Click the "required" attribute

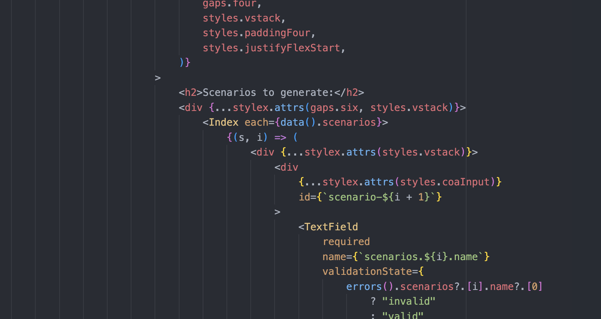point(346,242)
